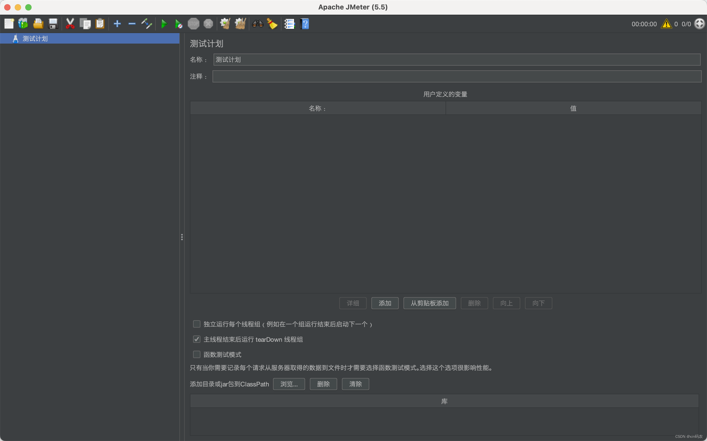Save the current test plan
This screenshot has height=441, width=707.
click(x=53, y=24)
